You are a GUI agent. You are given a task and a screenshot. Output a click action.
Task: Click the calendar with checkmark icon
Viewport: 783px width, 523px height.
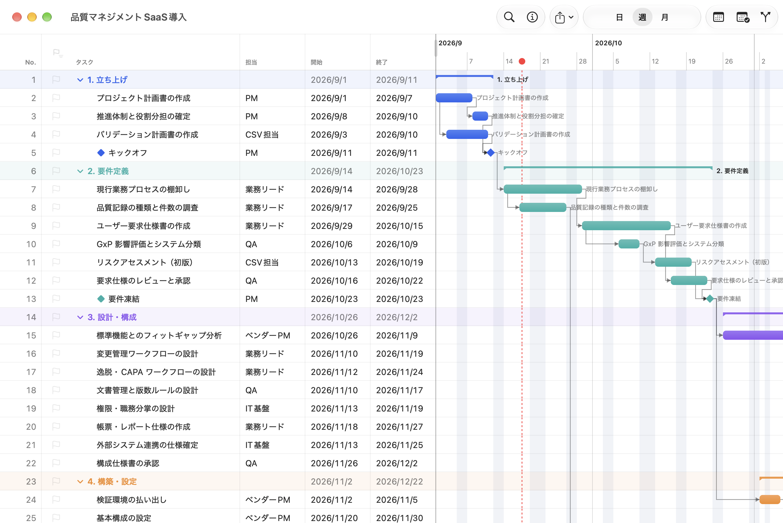point(743,17)
